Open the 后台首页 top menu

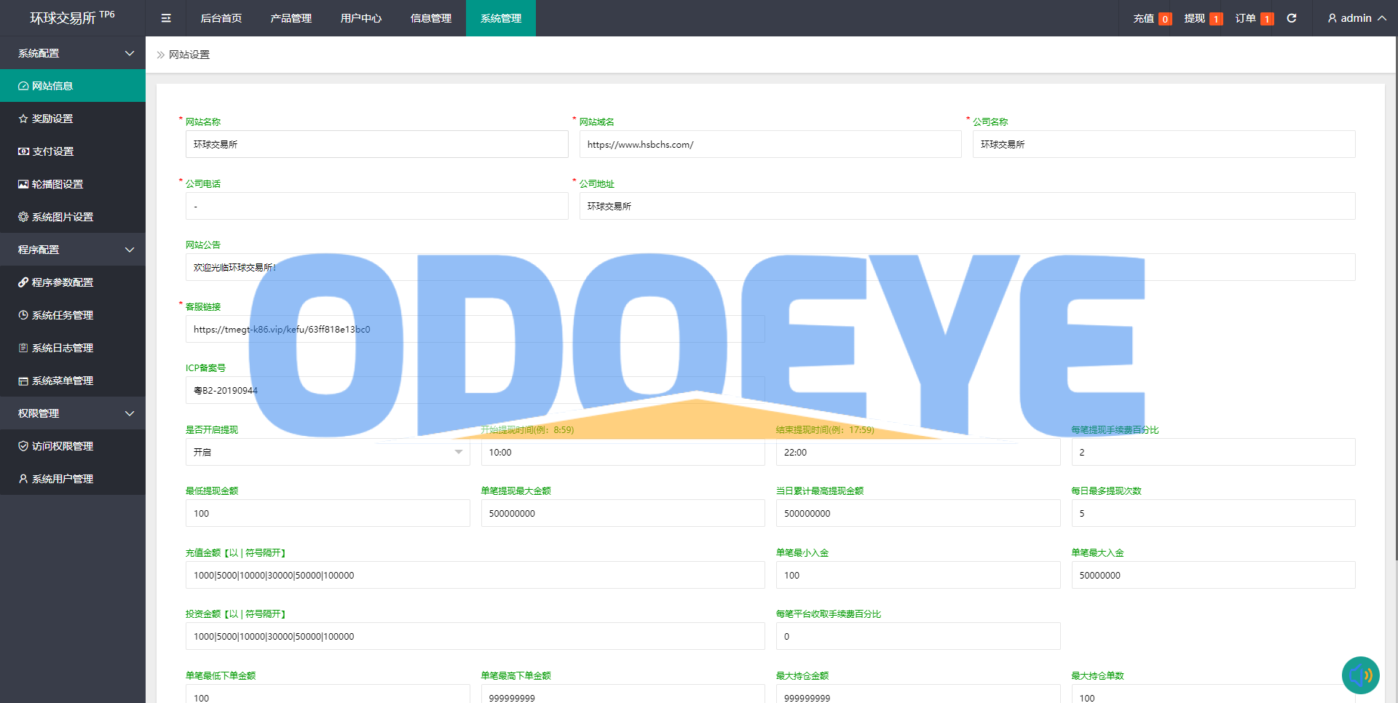(221, 18)
